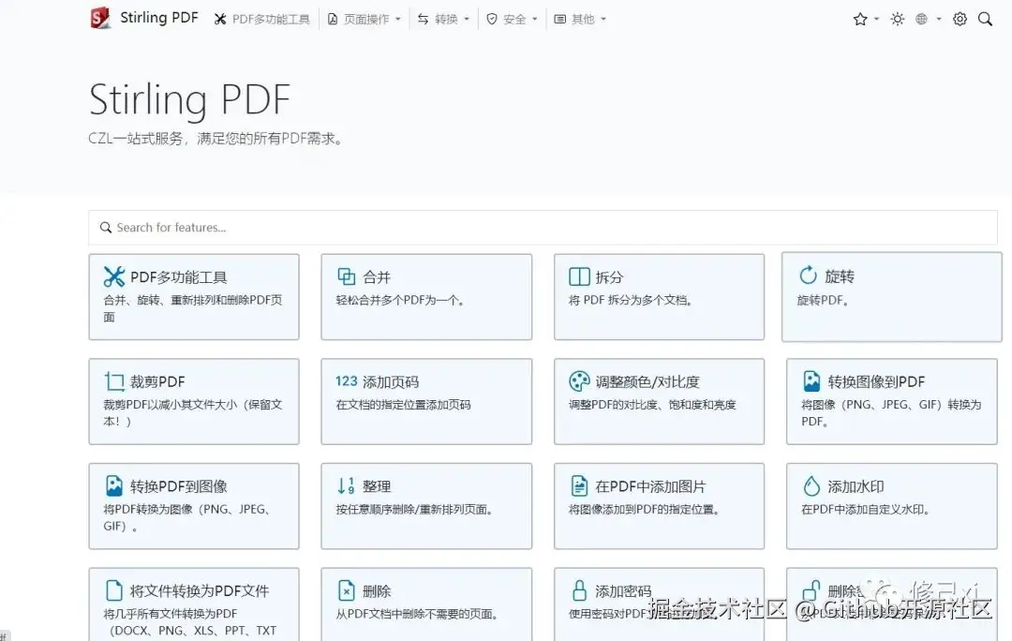Click the 旋转 rotate icon
Image resolution: width=1012 pixels, height=641 pixels.
[808, 276]
